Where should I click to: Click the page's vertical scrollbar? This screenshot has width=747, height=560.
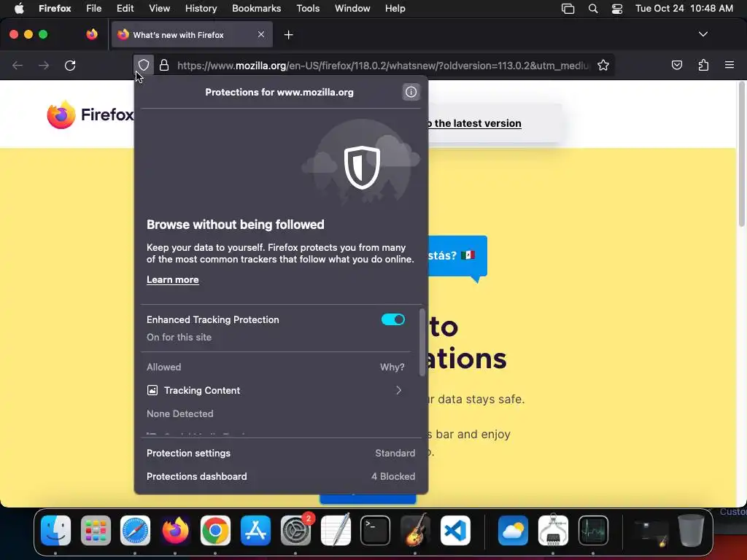[742, 155]
